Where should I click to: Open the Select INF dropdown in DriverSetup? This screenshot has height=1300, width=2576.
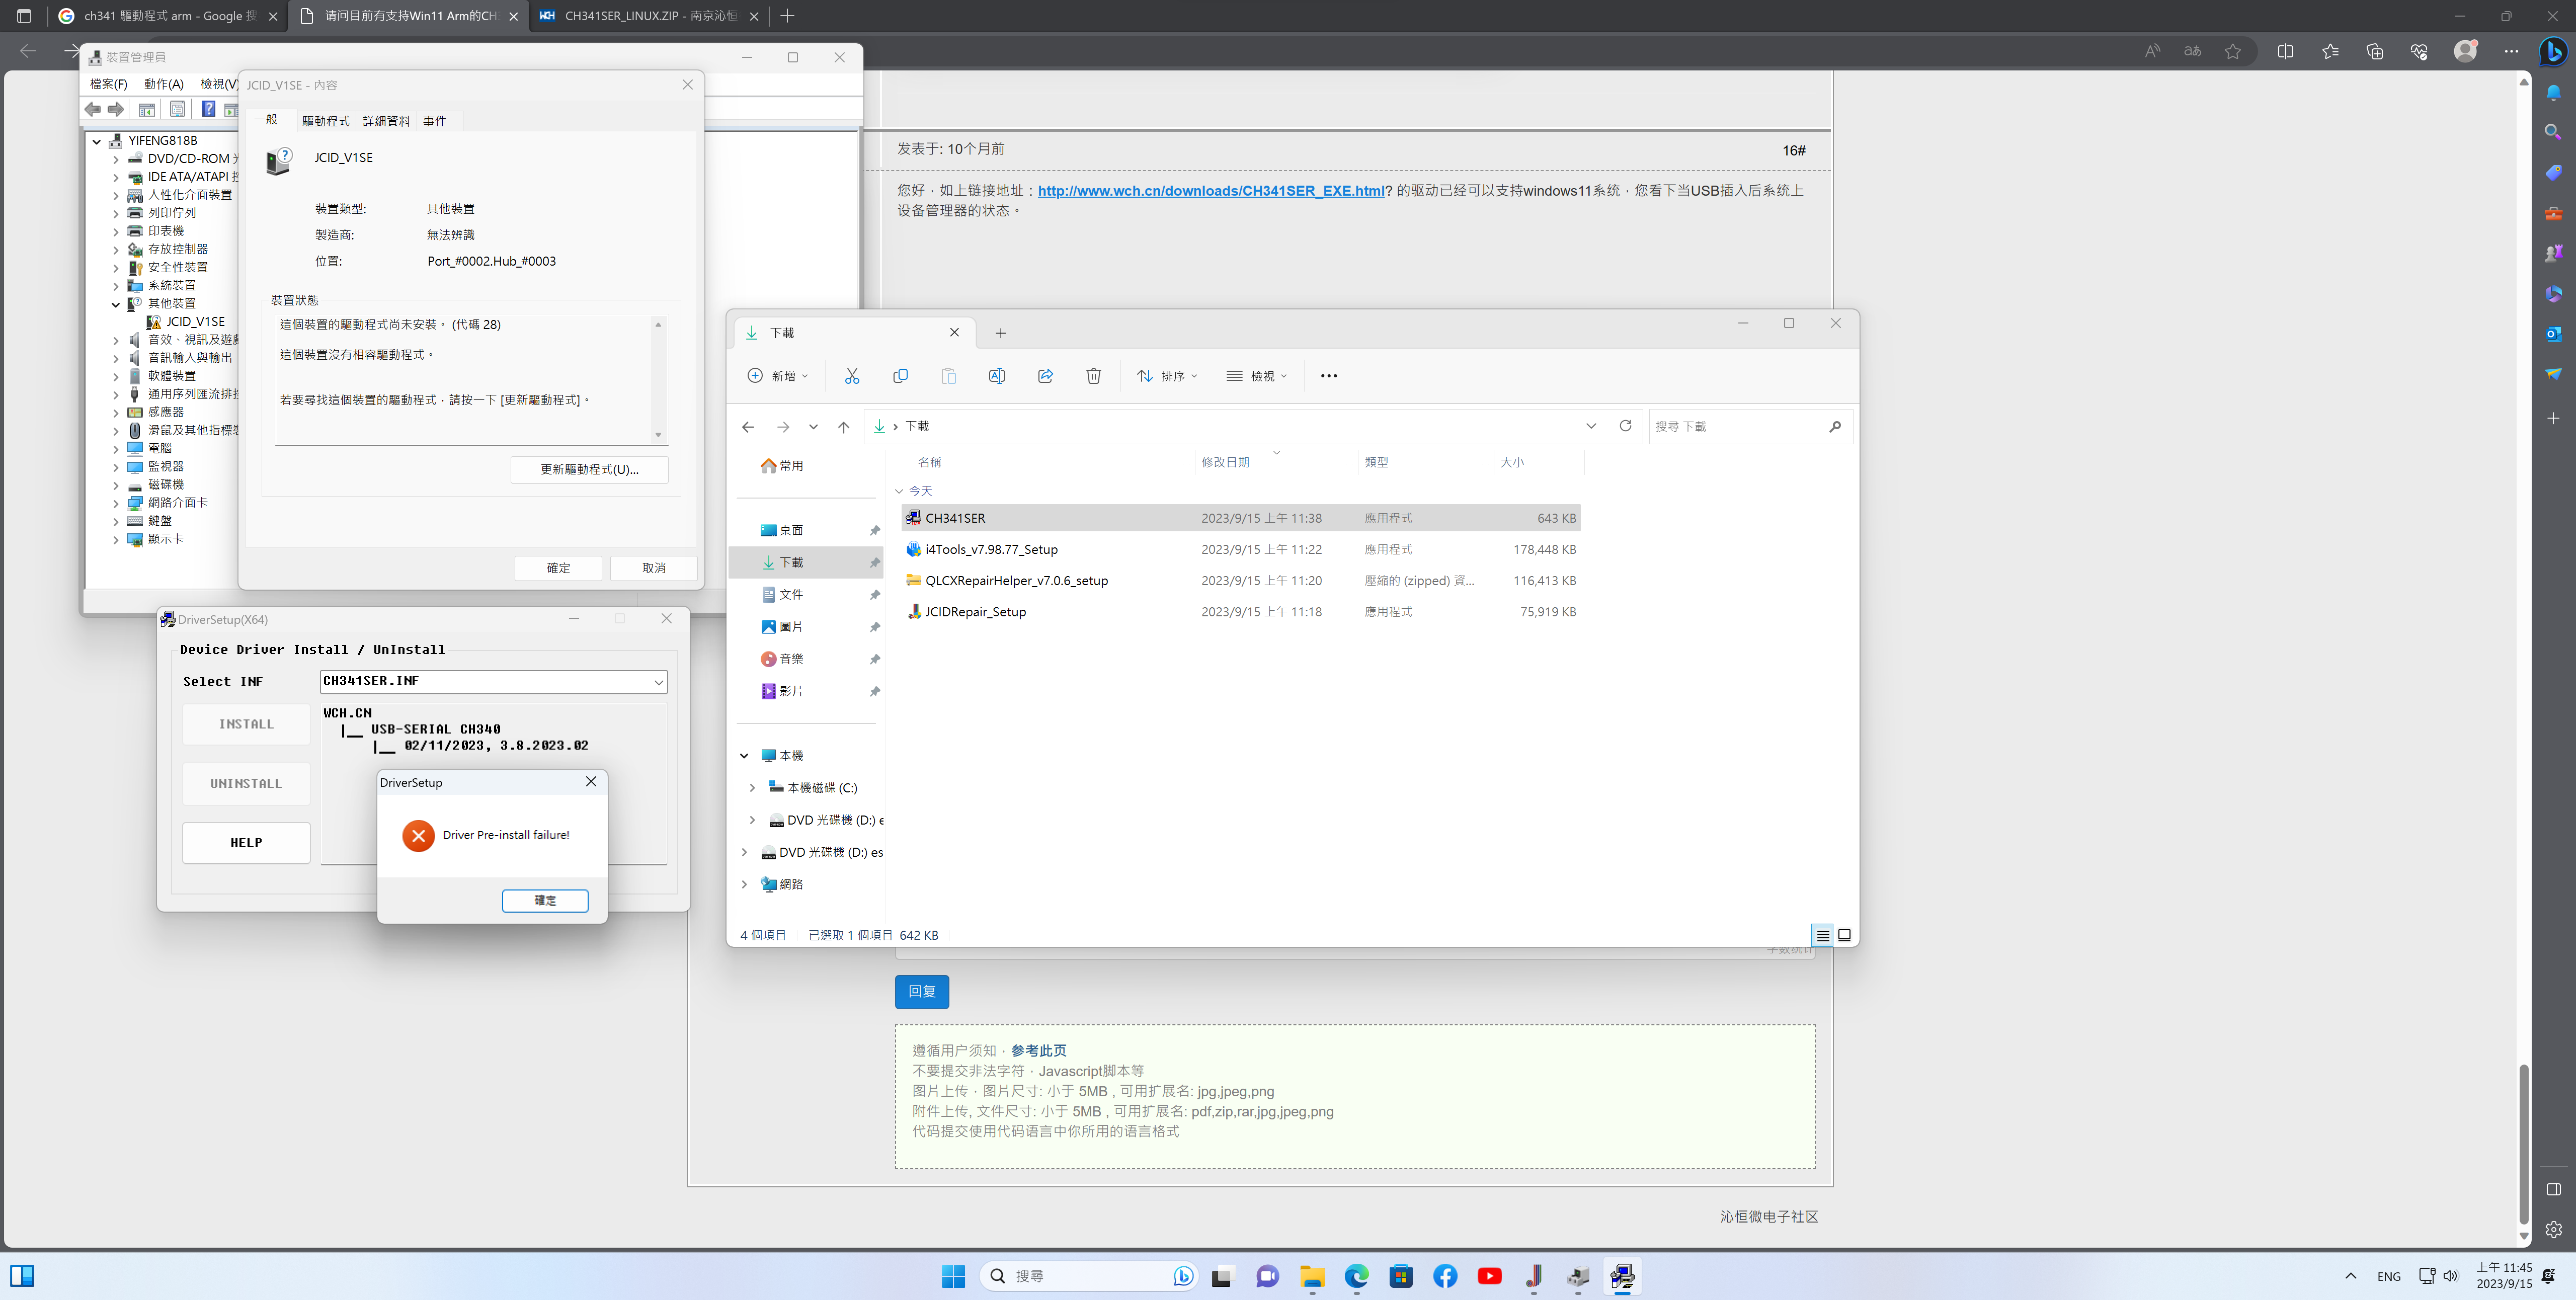click(659, 682)
